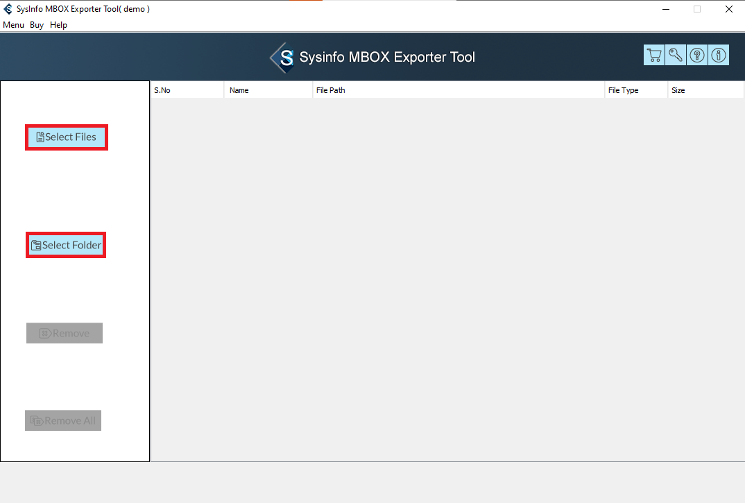This screenshot has height=503, width=745.
Task: Close the MBOX Exporter window
Action: [729, 9]
